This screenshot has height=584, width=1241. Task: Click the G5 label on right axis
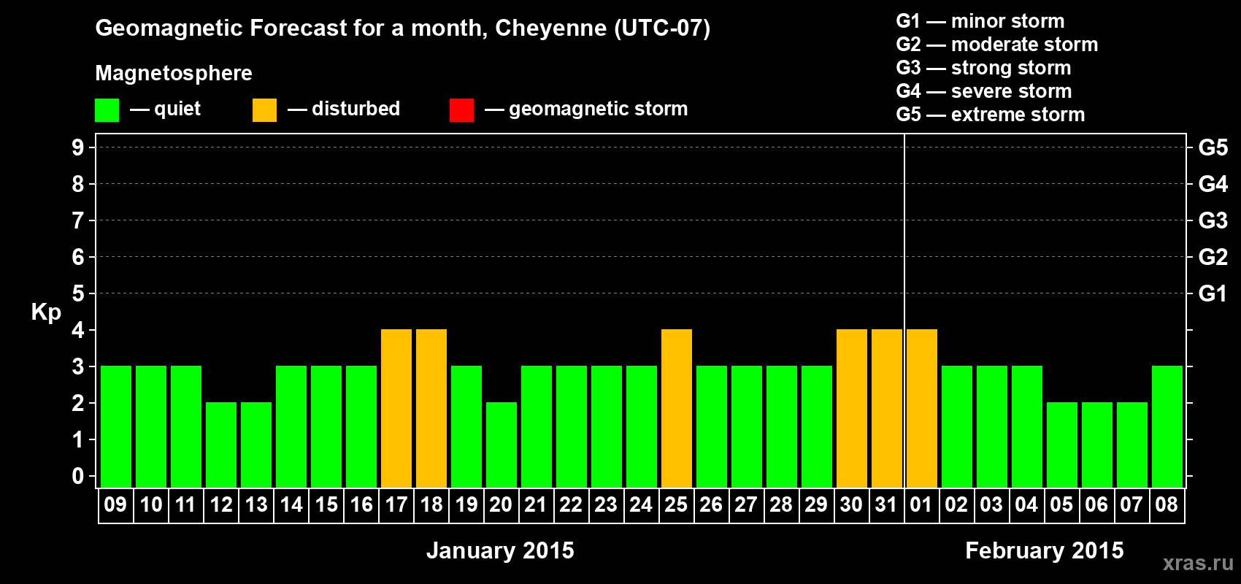point(1213,147)
